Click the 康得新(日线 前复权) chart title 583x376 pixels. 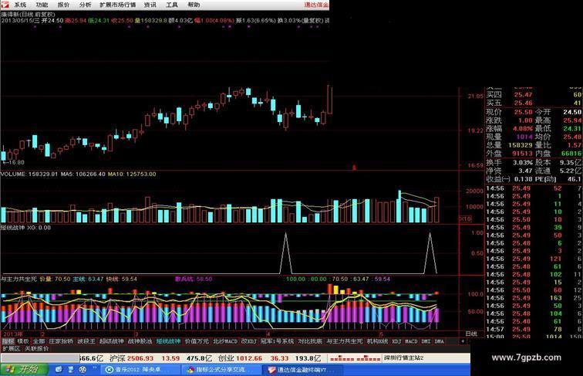pos(29,15)
